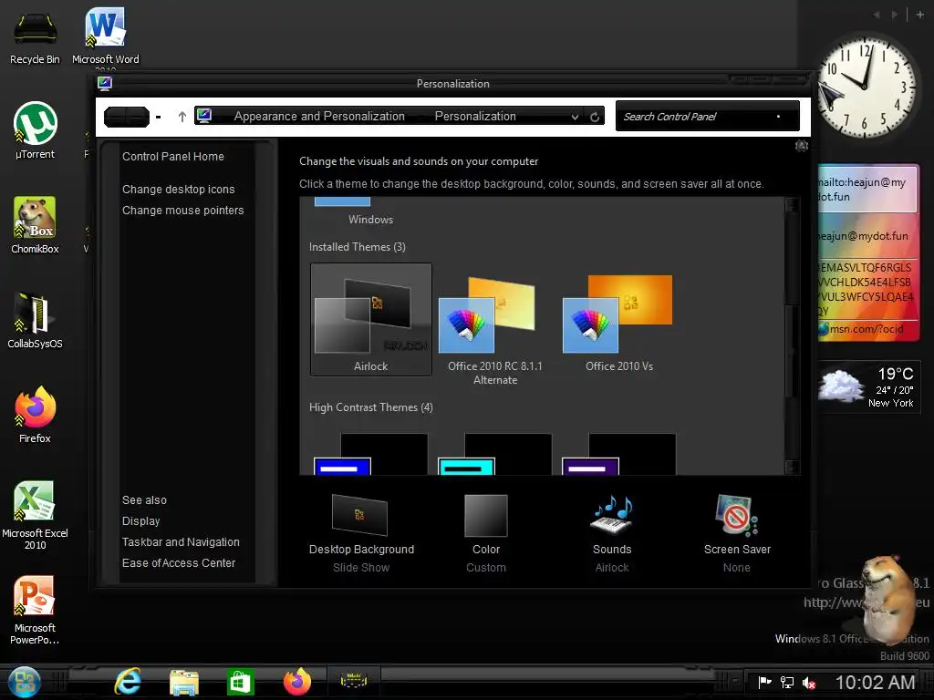This screenshot has width=934, height=700.
Task: Click the Action Center flag tray icon
Action: point(765,682)
